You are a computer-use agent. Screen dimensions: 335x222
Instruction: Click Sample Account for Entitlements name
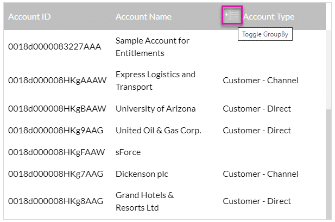pos(153,47)
